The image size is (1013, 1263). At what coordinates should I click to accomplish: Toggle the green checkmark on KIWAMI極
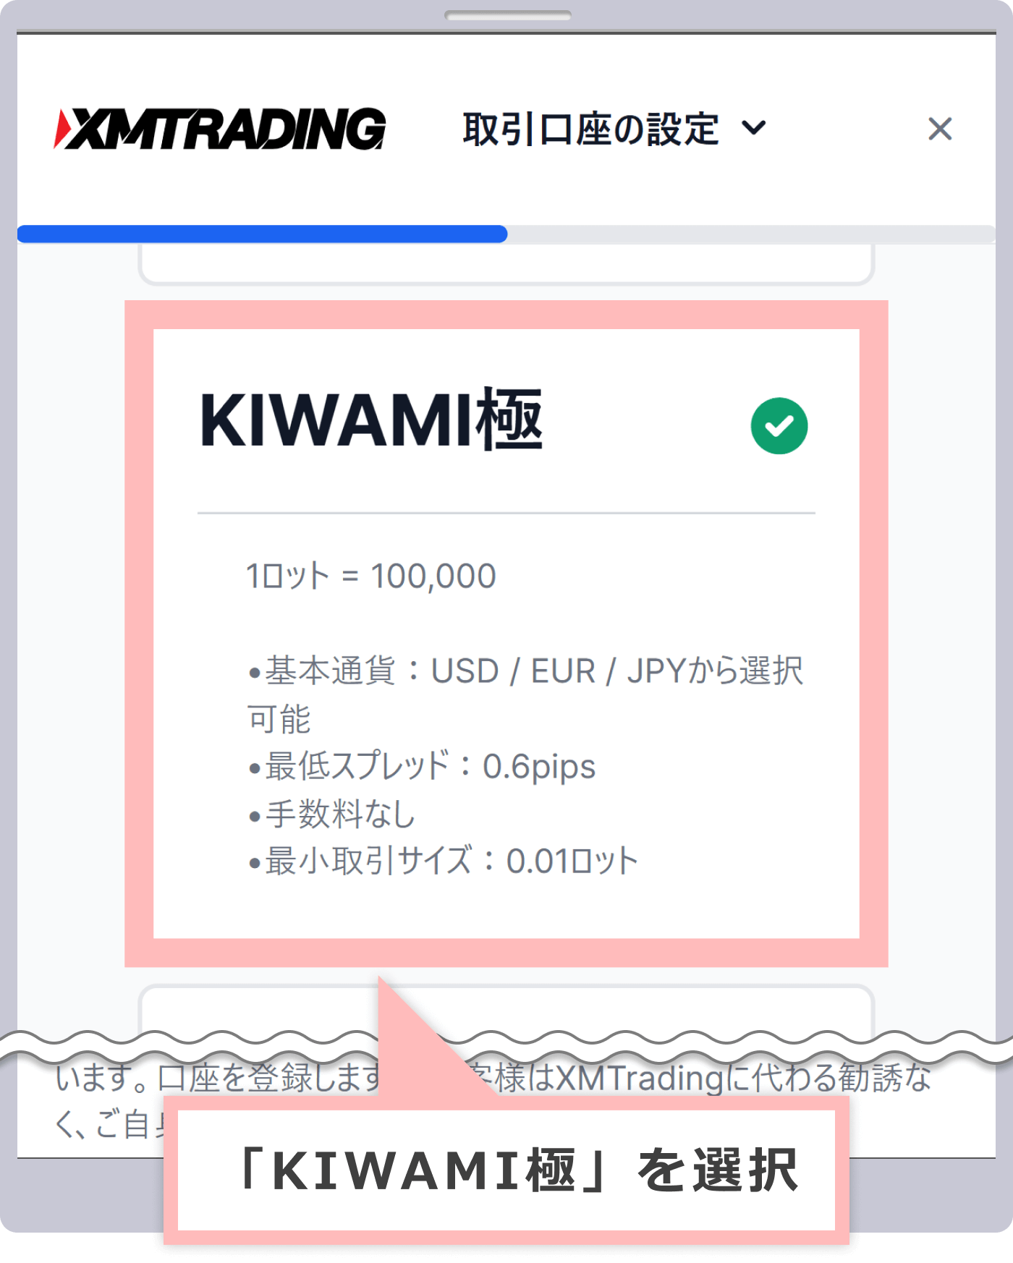point(779,426)
